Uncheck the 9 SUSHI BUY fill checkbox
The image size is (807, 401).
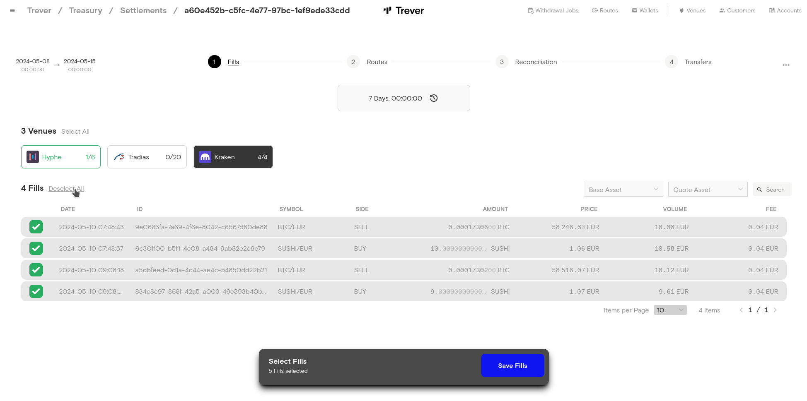(36, 291)
